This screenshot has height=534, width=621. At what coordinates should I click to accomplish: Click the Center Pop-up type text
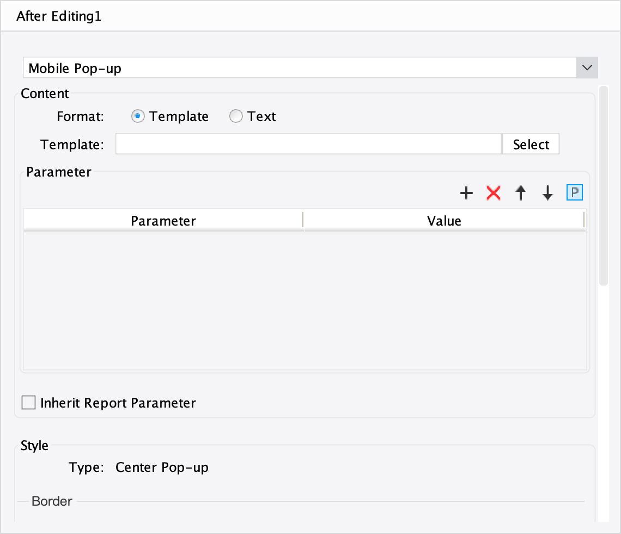click(162, 468)
